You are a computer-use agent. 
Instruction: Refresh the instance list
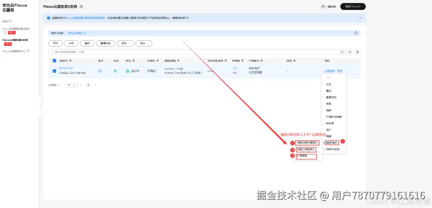(x=349, y=52)
